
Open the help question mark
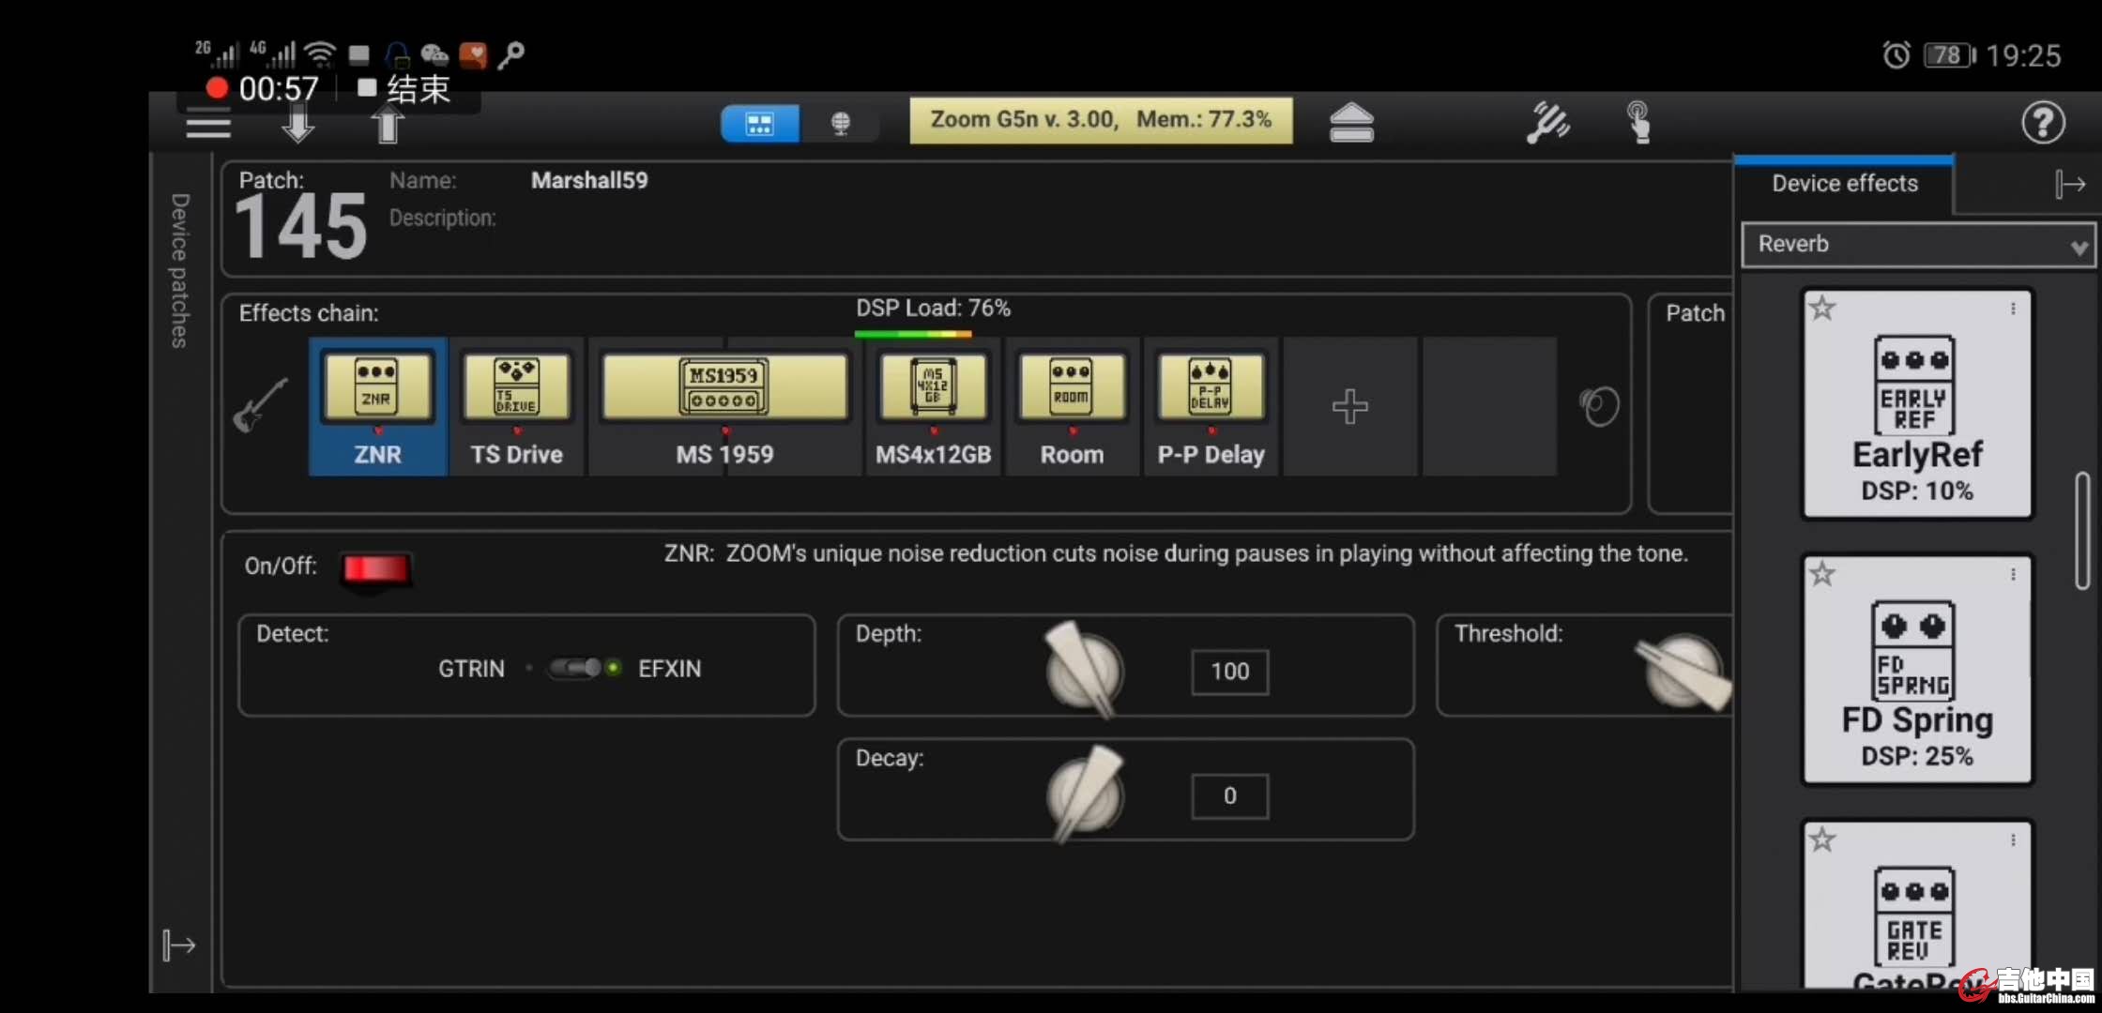coord(2043,123)
